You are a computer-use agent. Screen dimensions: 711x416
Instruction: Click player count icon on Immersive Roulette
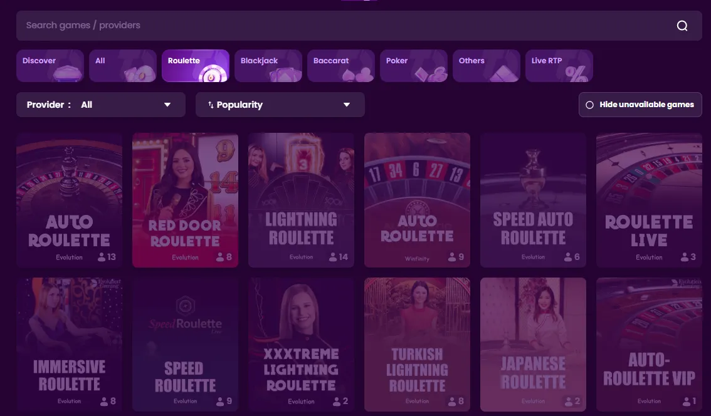coord(104,402)
